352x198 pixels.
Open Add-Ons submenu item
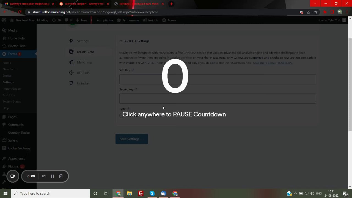pos(9,95)
